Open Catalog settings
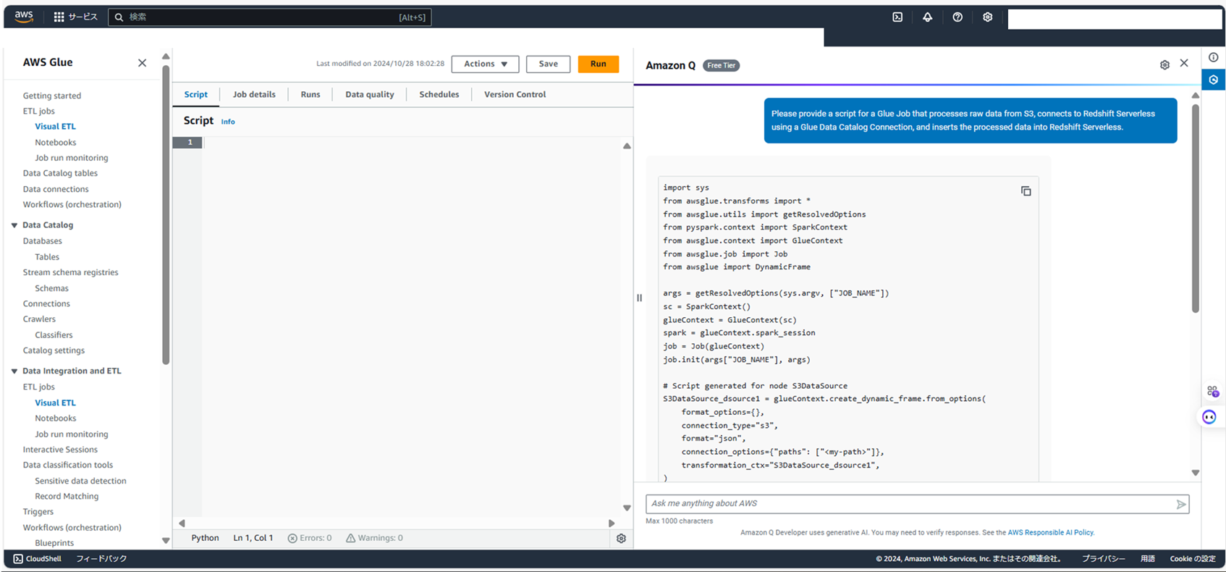Image resolution: width=1226 pixels, height=572 pixels. coord(54,350)
